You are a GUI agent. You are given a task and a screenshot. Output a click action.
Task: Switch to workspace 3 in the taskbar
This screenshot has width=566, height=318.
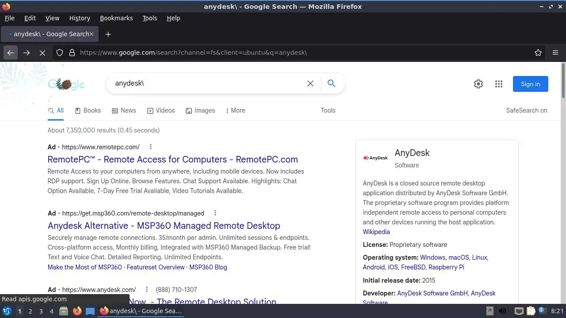[x=41, y=311]
